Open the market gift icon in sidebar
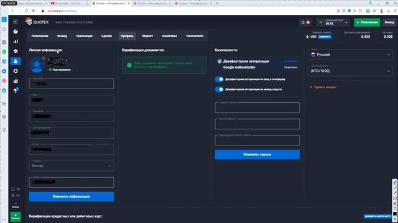Screen dimensions: 398x223 16,81
